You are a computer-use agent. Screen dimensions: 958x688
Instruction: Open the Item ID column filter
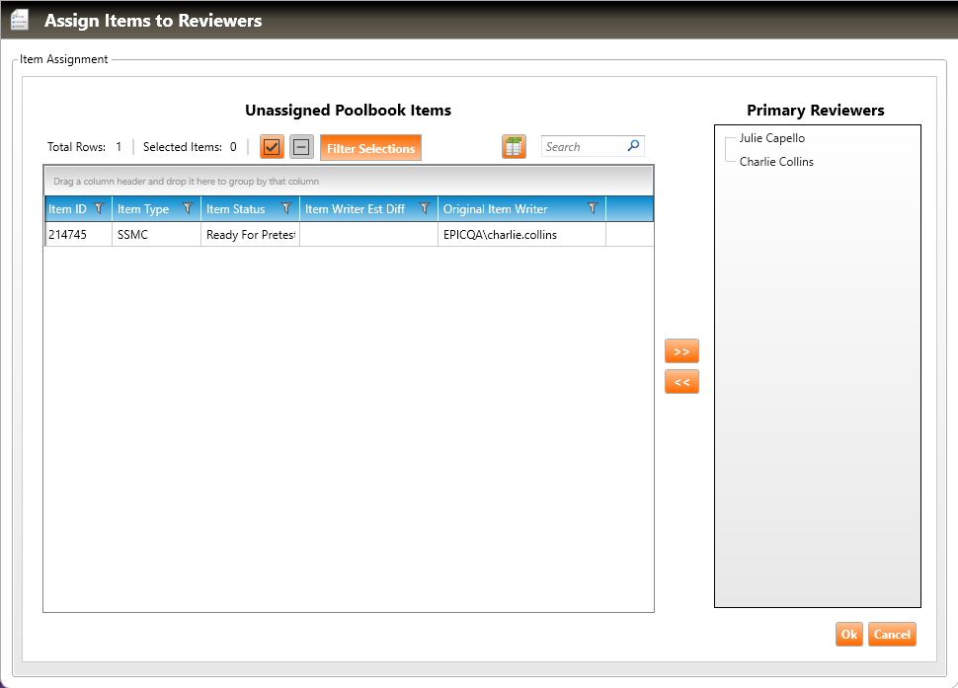point(99,208)
